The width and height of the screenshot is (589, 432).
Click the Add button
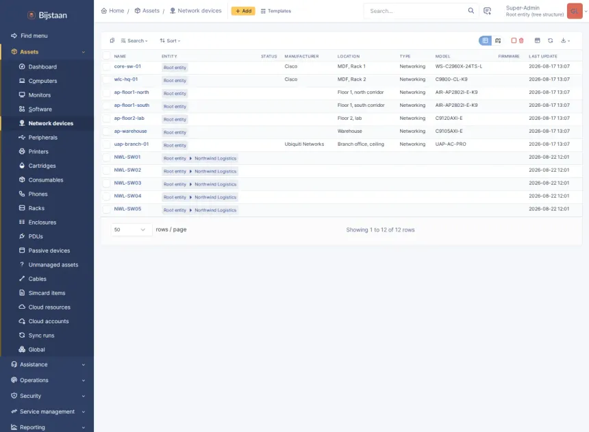pyautogui.click(x=243, y=11)
